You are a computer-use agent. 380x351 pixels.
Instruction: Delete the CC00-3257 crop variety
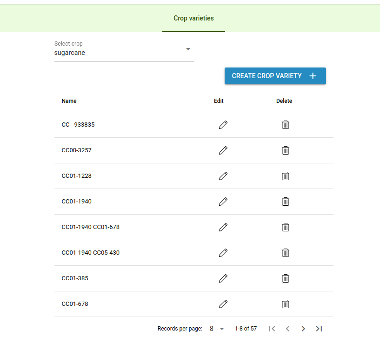(285, 150)
